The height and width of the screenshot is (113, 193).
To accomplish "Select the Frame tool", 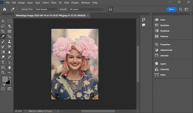I will coord(9,31).
